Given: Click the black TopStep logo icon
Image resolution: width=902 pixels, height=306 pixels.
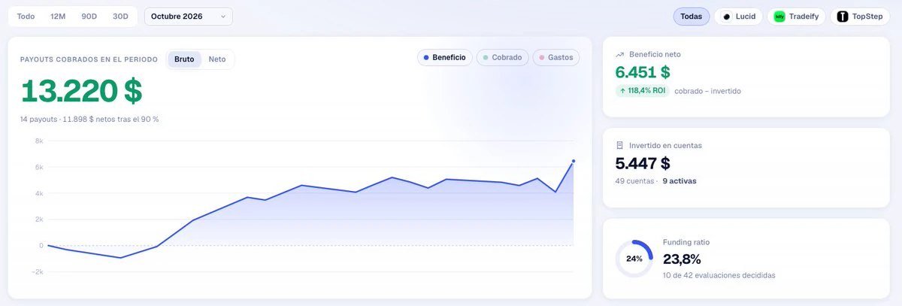Looking at the screenshot, I should 843,17.
